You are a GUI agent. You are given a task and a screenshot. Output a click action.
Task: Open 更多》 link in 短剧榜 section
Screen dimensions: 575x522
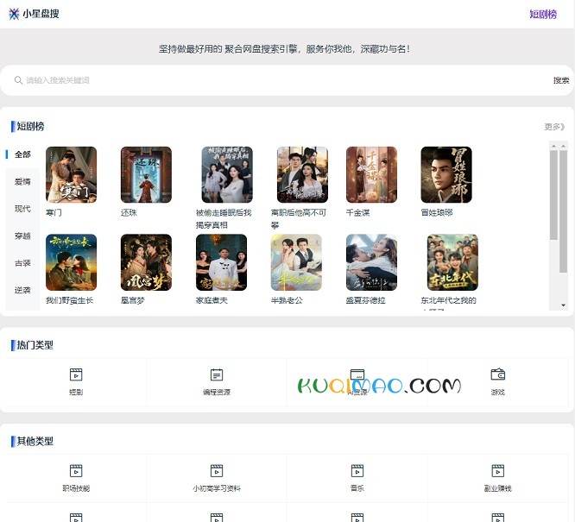coord(554,127)
